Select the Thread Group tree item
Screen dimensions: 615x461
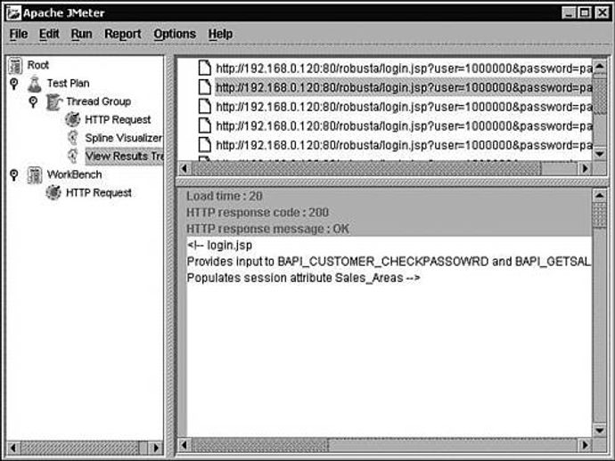98,101
